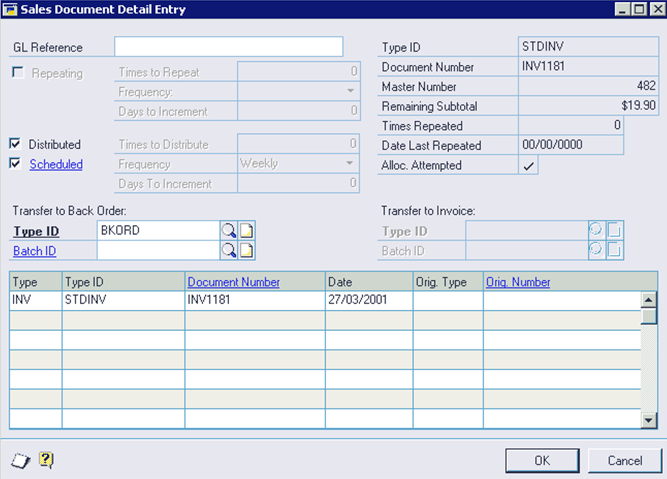Click the Orig. Number column header link
The width and height of the screenshot is (667, 479).
coord(518,282)
